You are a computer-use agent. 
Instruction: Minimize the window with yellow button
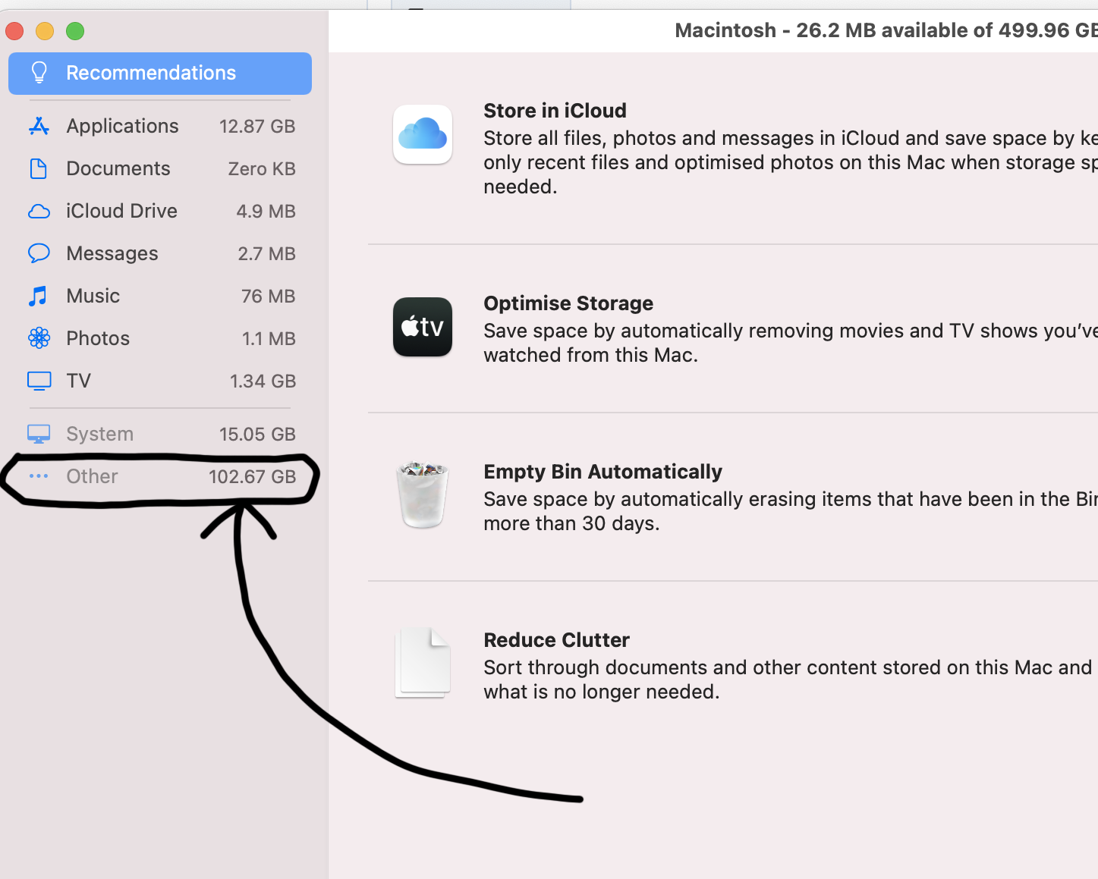tap(45, 31)
